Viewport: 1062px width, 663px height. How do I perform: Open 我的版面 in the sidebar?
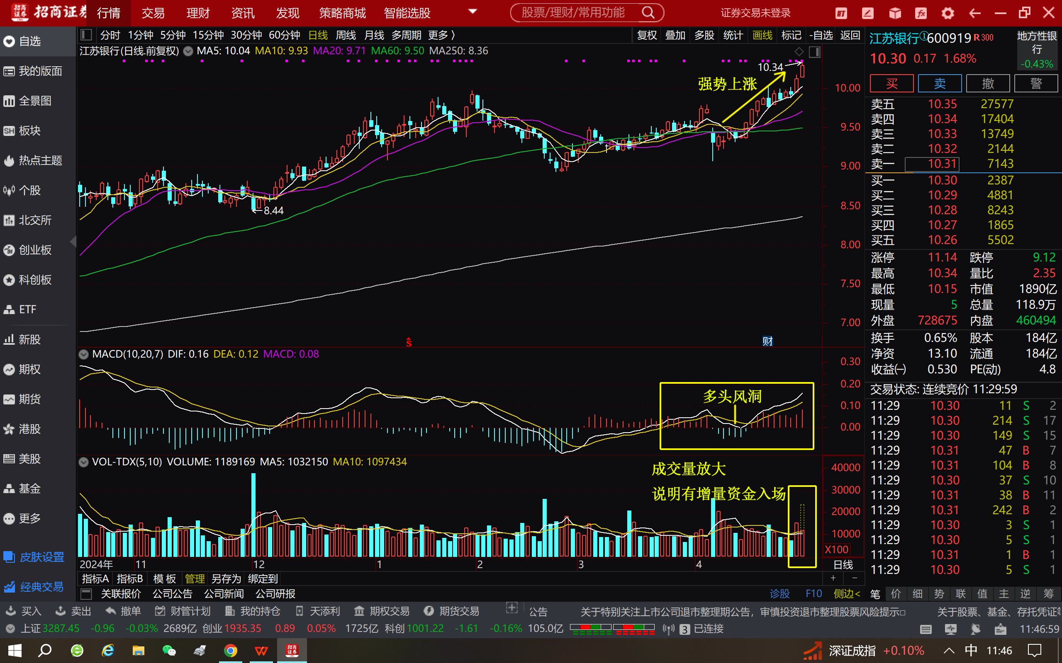(38, 71)
